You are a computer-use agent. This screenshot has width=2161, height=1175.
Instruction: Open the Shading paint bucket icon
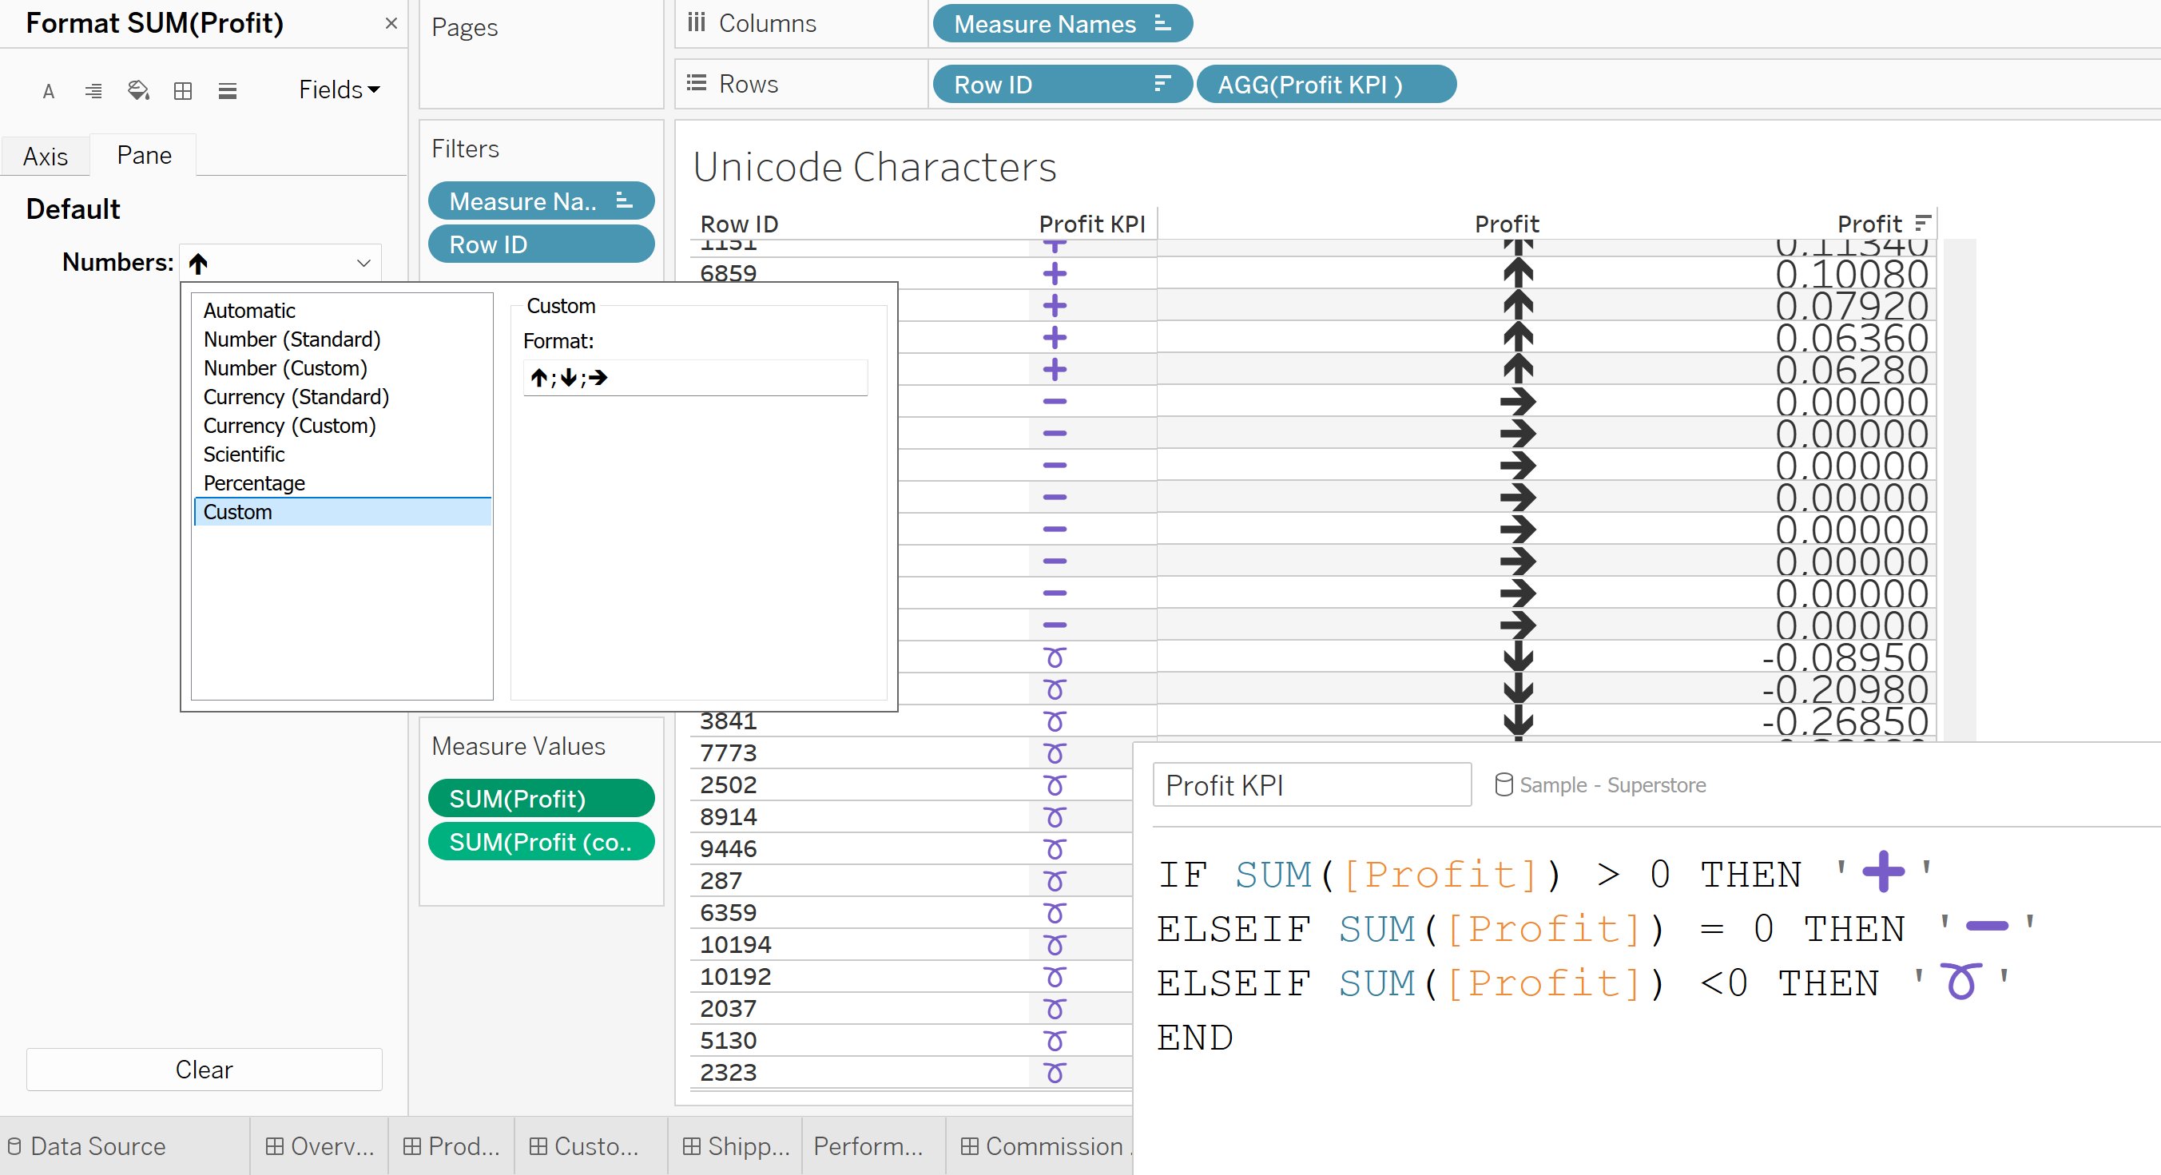pos(137,90)
